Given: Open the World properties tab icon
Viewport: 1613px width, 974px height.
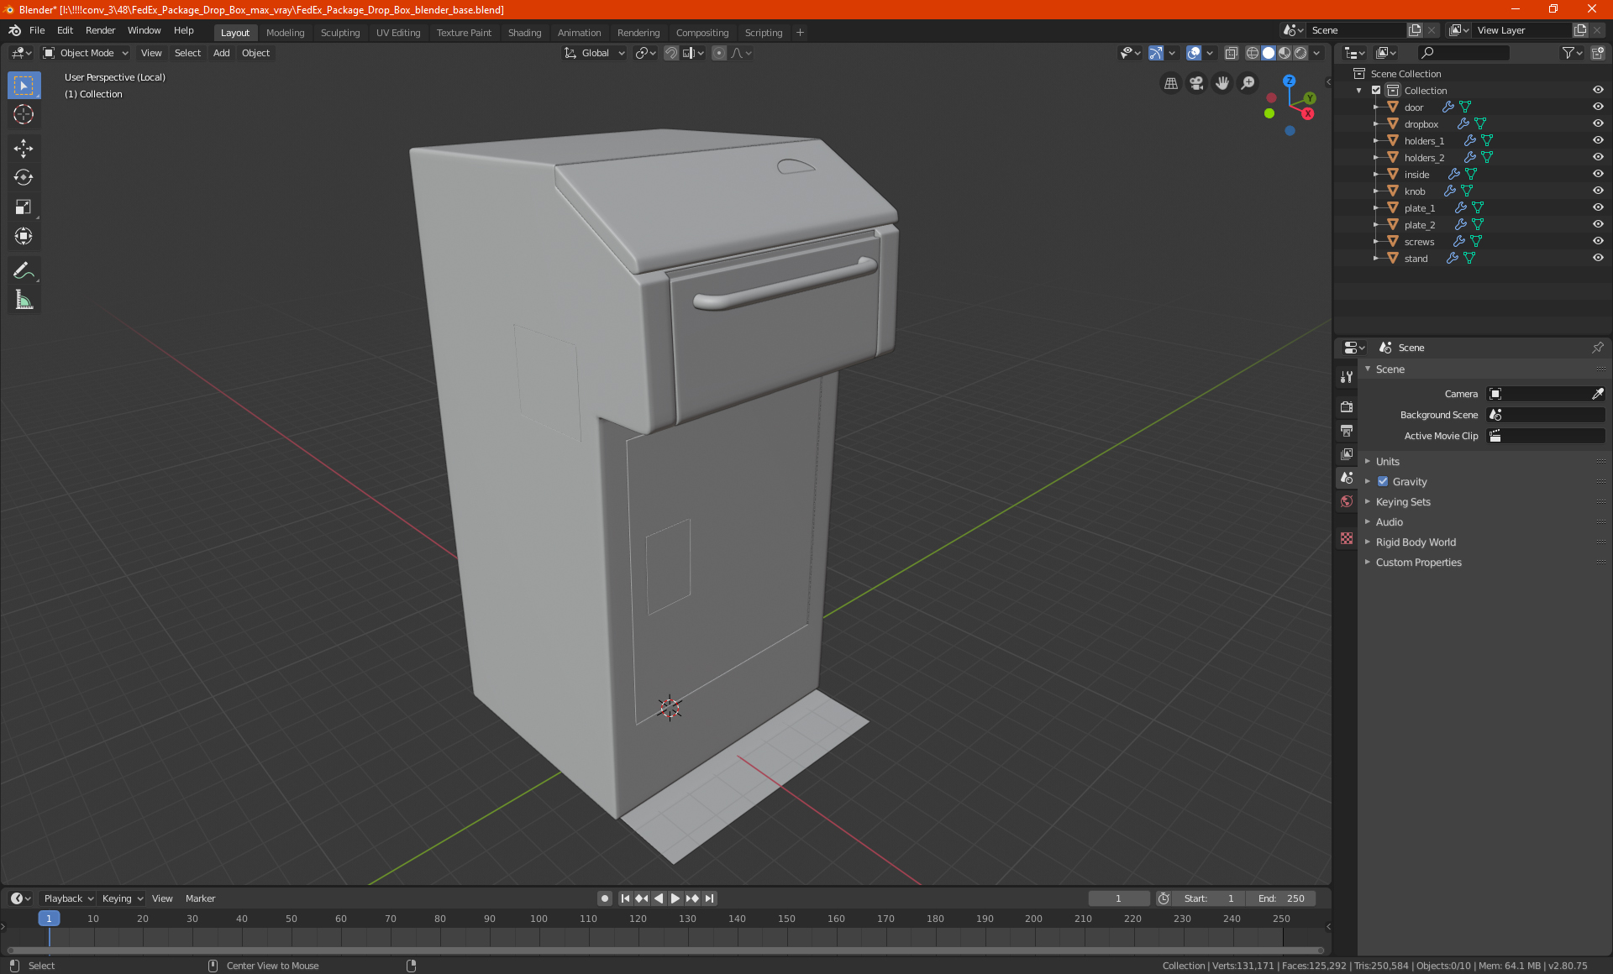Looking at the screenshot, I should 1347,501.
